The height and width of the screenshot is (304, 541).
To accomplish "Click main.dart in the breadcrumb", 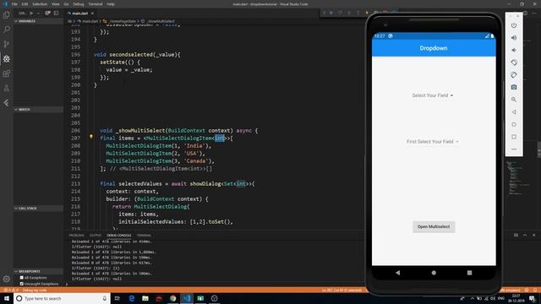I will click(90, 21).
